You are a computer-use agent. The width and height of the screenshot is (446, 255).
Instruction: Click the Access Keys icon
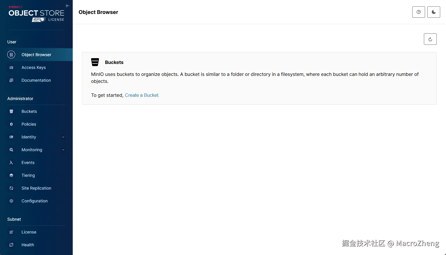pos(11,67)
